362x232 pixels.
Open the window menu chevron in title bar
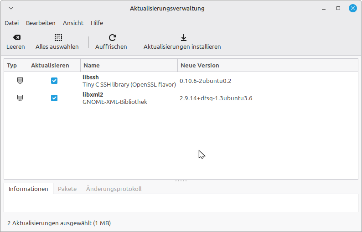(11, 8)
